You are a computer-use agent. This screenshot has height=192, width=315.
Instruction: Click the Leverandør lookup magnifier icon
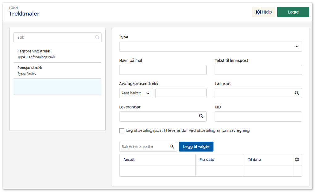(201, 116)
